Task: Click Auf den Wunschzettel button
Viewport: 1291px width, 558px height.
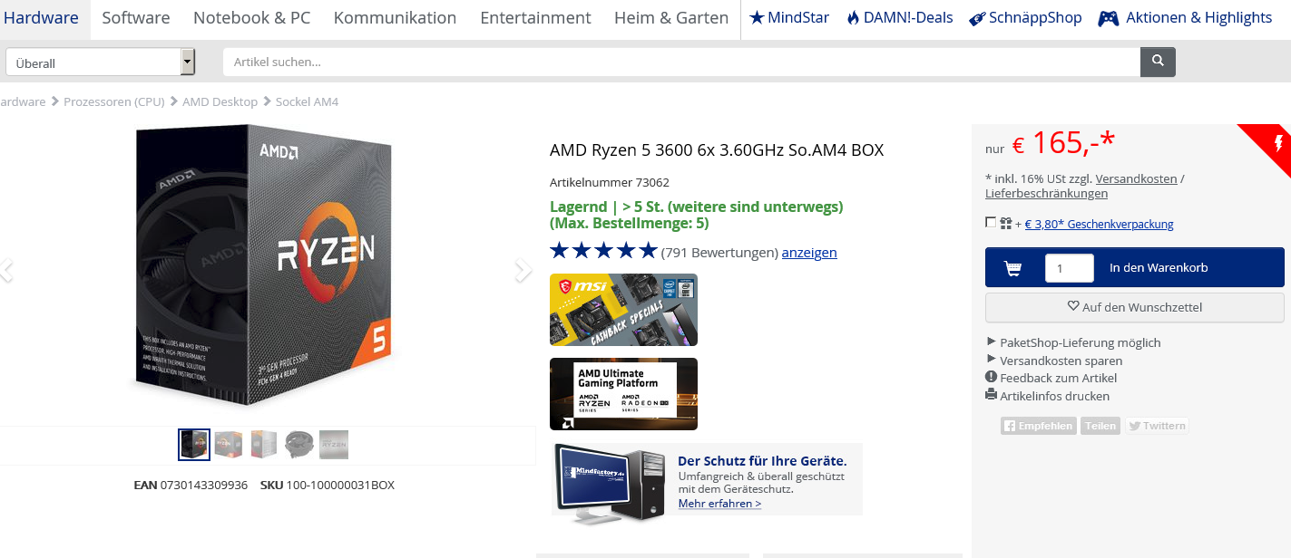Action: 1135,307
